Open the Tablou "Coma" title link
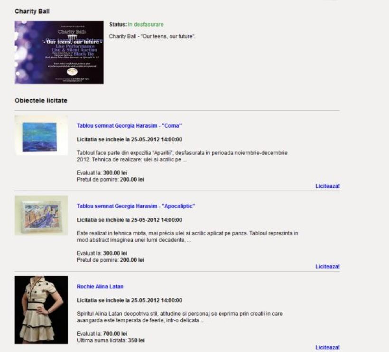The image size is (389, 352). (129, 126)
